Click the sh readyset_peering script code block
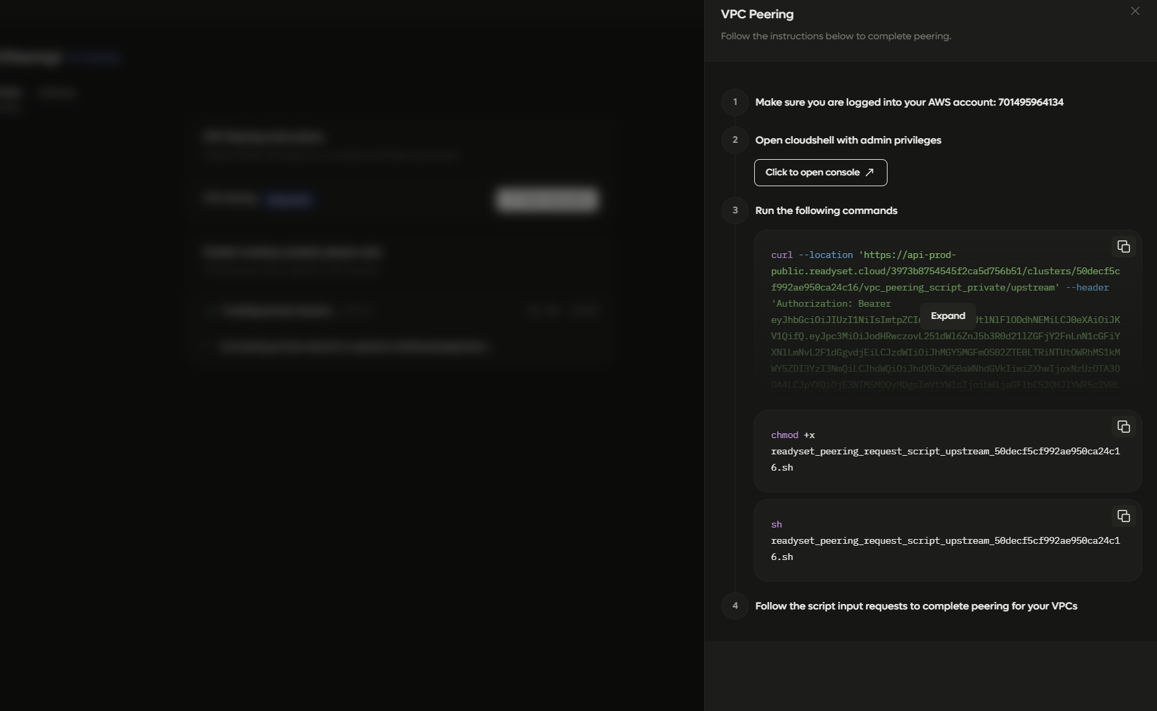The height and width of the screenshot is (711, 1157). (x=948, y=540)
